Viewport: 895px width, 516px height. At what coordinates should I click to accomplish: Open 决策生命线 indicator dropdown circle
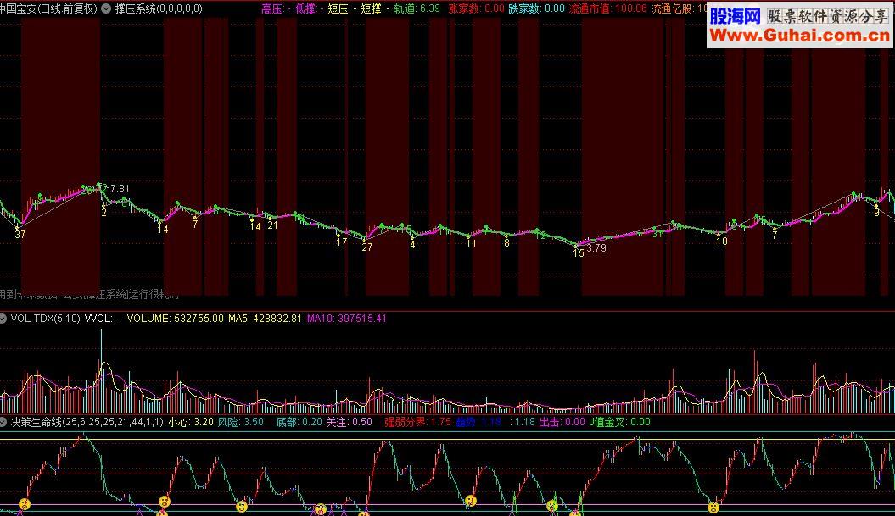point(3,423)
